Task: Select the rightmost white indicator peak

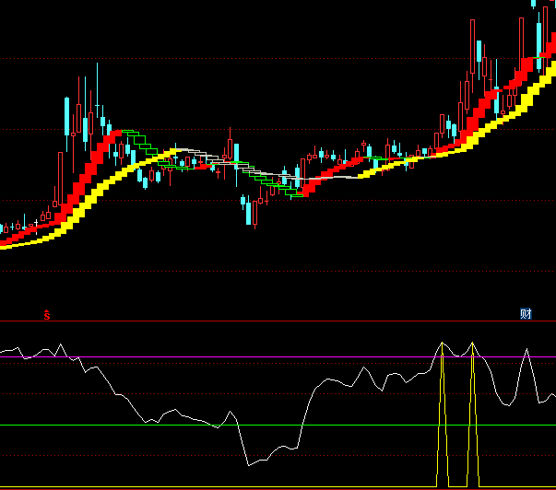Action: (x=526, y=349)
